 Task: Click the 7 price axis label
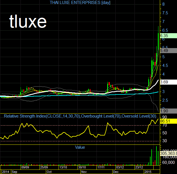pyautogui.click(x=163, y=22)
